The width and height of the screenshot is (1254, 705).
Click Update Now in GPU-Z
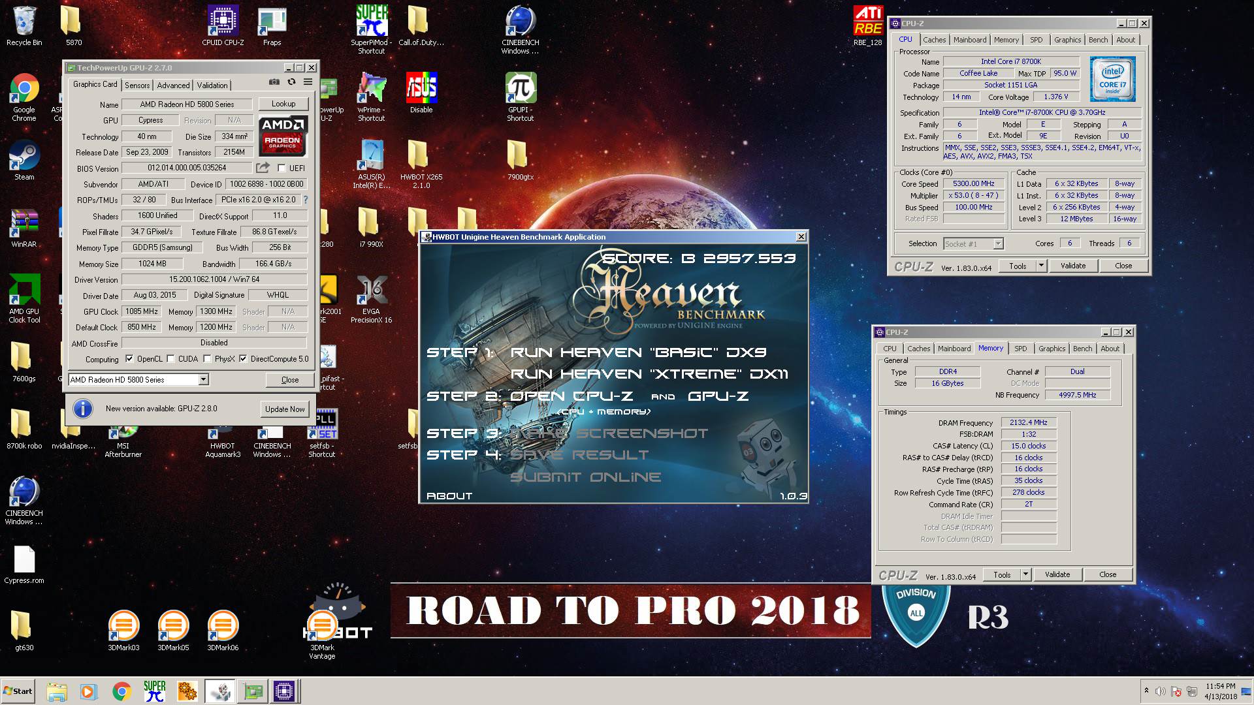[x=285, y=409]
